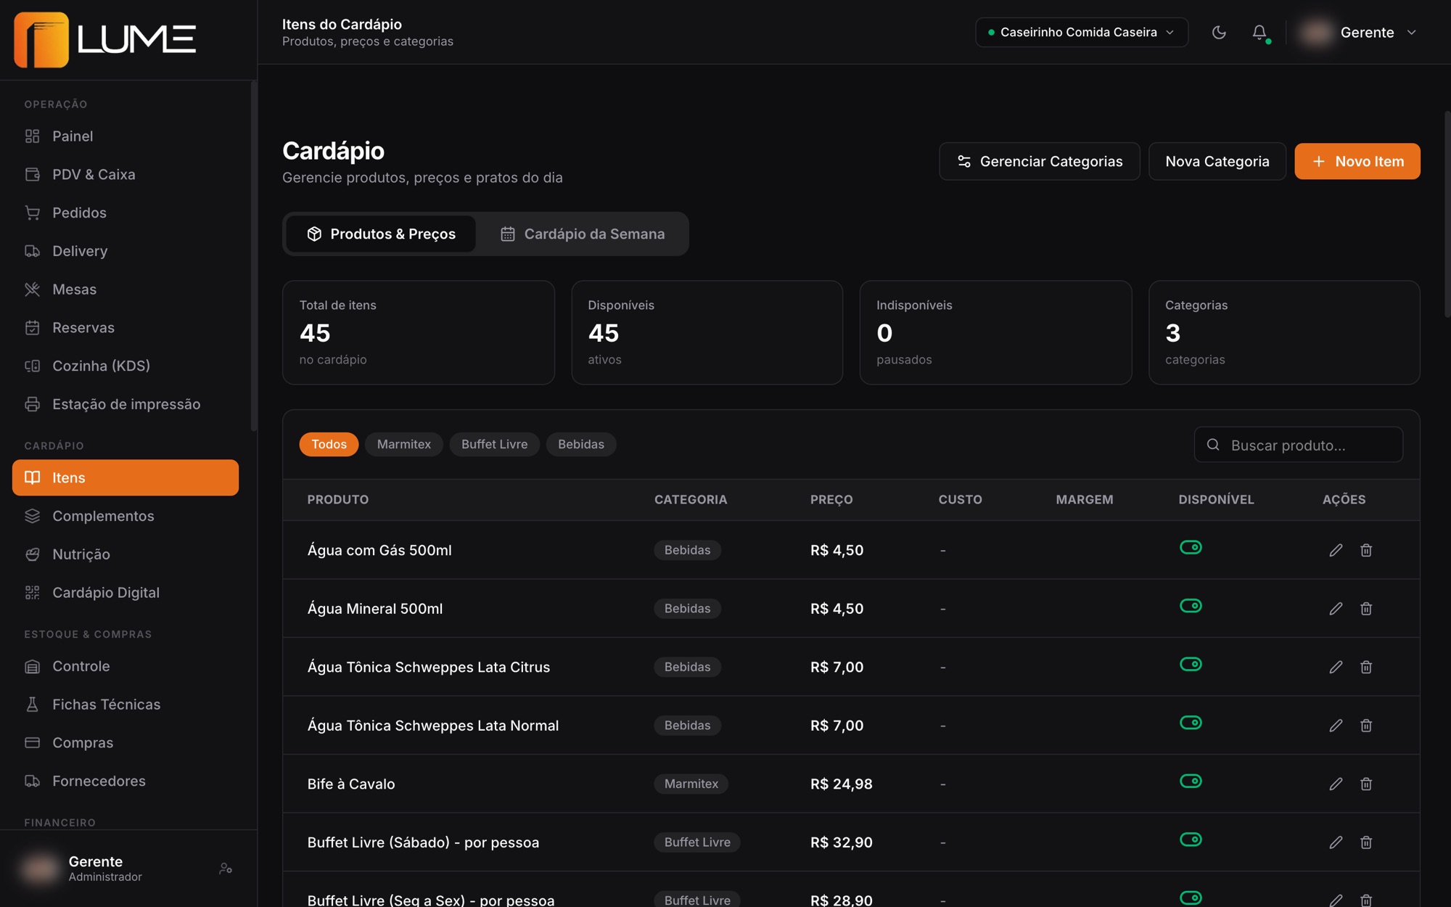
Task: Sort by PRODUTO column header
Action: tap(337, 499)
